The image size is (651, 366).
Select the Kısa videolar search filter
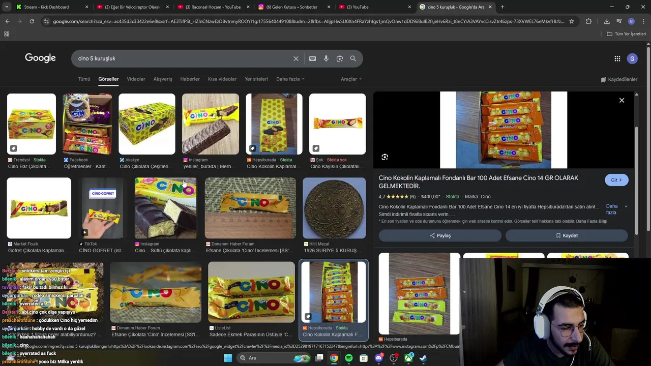(x=222, y=79)
